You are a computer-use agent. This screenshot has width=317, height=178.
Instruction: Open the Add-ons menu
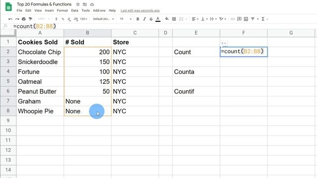[x=99, y=10]
